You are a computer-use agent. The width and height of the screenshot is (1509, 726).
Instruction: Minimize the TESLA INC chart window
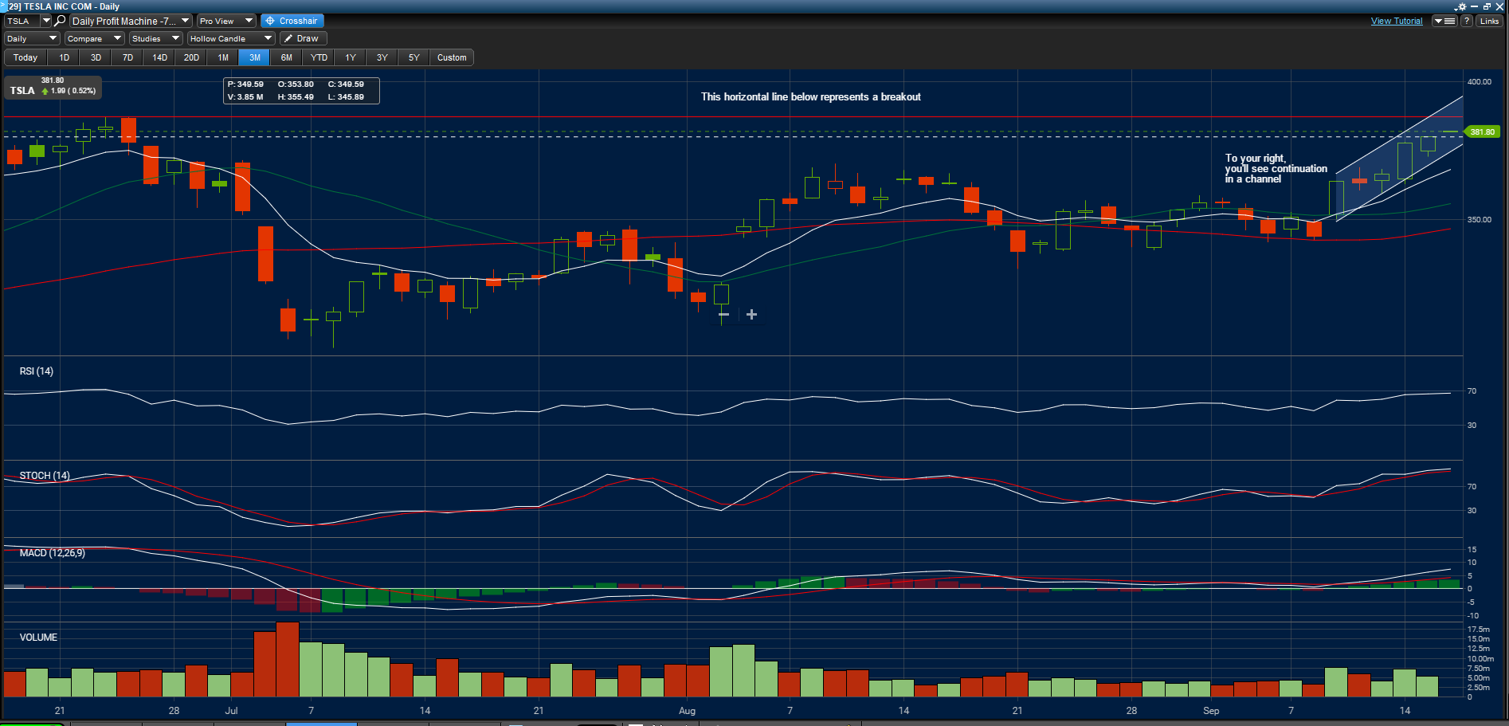[1475, 6]
